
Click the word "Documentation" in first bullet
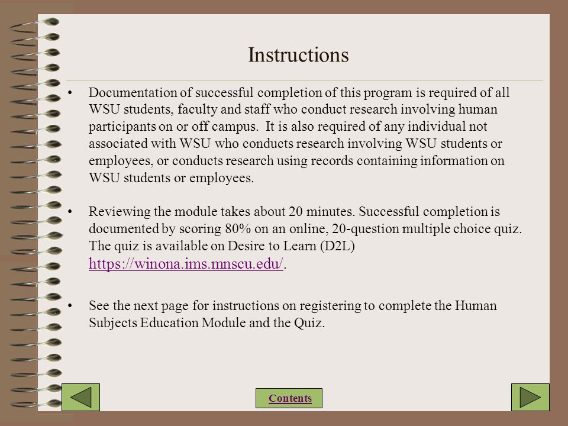click(x=133, y=92)
